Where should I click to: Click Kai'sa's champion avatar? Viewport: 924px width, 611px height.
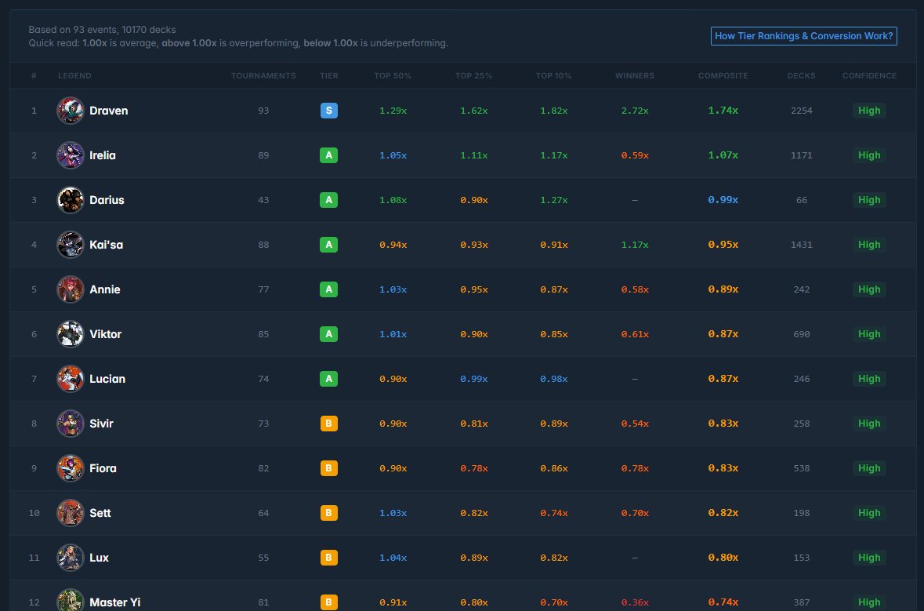pyautogui.click(x=70, y=245)
